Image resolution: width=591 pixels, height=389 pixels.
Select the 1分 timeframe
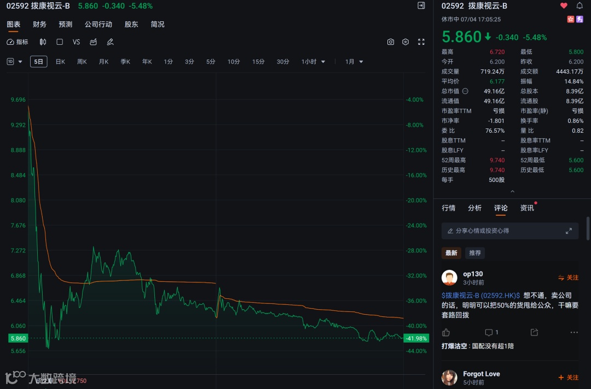click(168, 61)
